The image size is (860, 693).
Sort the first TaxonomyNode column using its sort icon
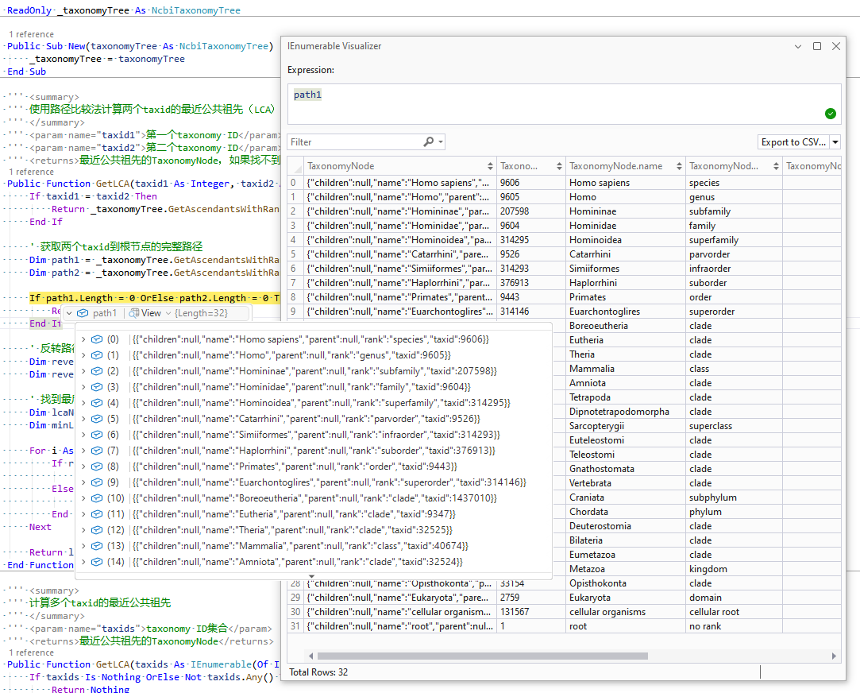[489, 166]
